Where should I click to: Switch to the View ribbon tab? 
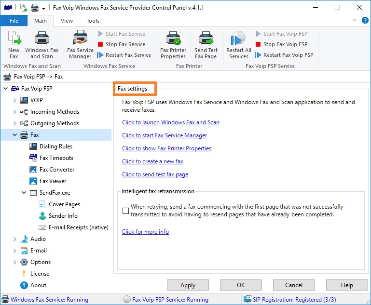pyautogui.click(x=67, y=21)
